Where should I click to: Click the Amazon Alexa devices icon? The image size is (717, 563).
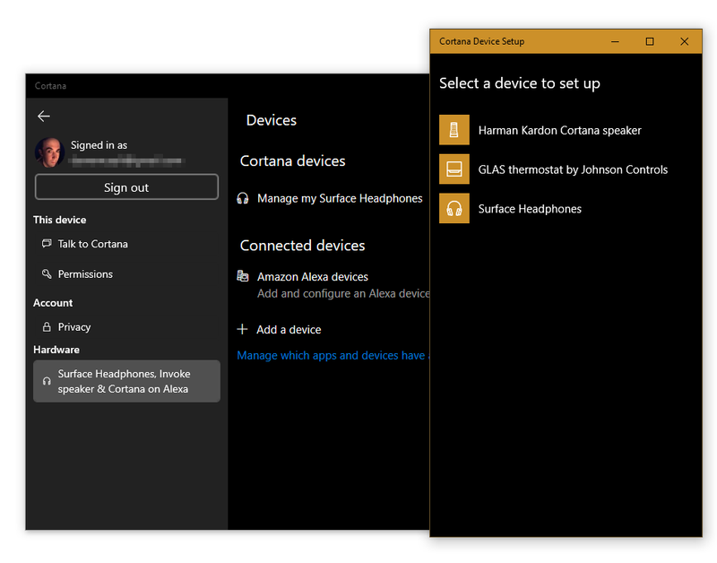tap(243, 276)
